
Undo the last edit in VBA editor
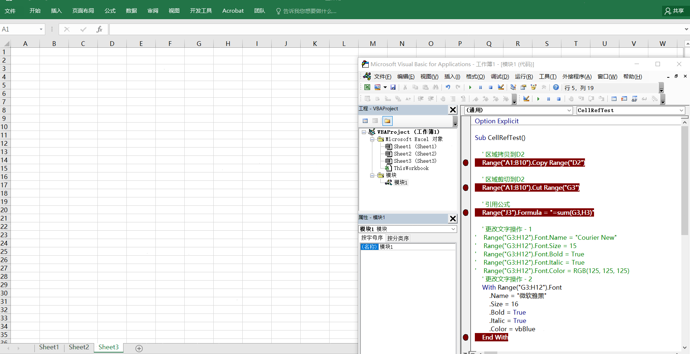click(x=448, y=87)
